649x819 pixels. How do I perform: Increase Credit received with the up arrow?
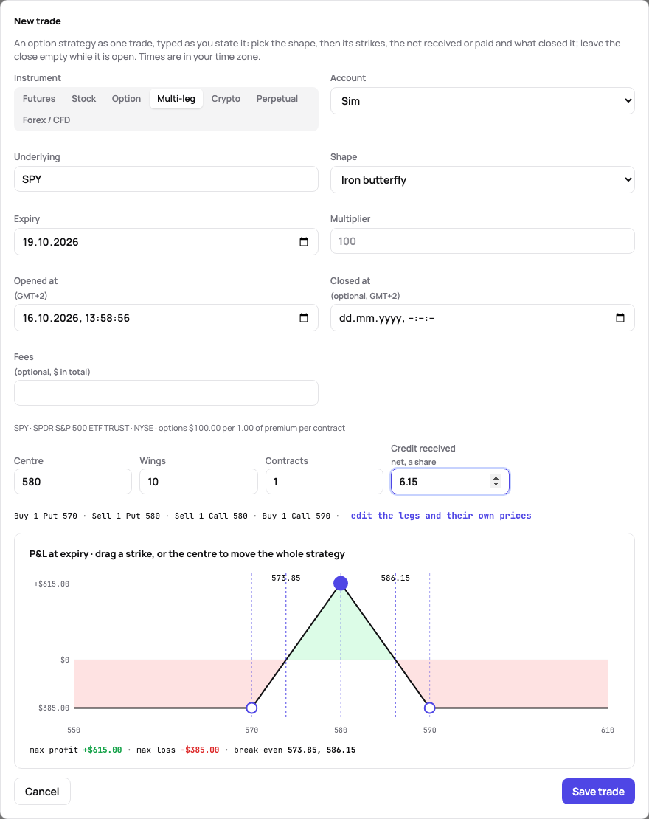tap(496, 478)
